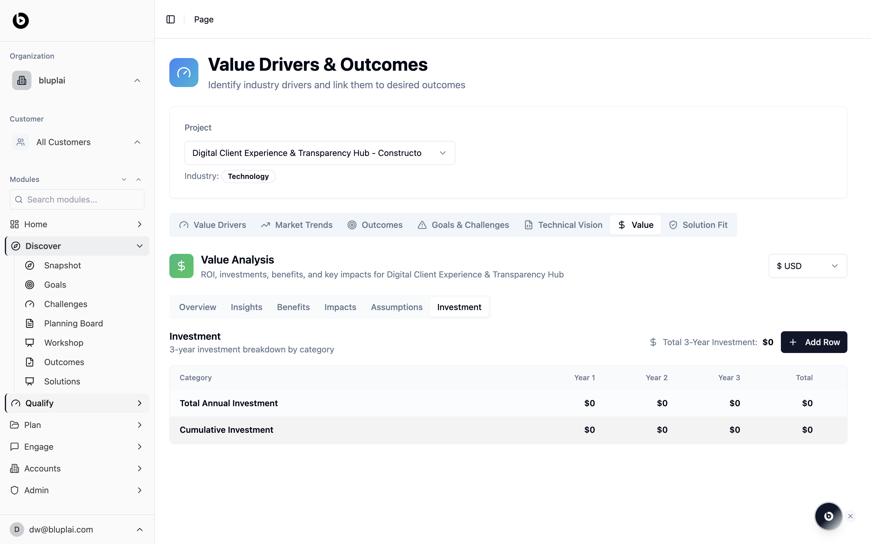Viewport: 871px width, 544px height.
Task: Go to Workshop in sidebar
Action: (64, 343)
